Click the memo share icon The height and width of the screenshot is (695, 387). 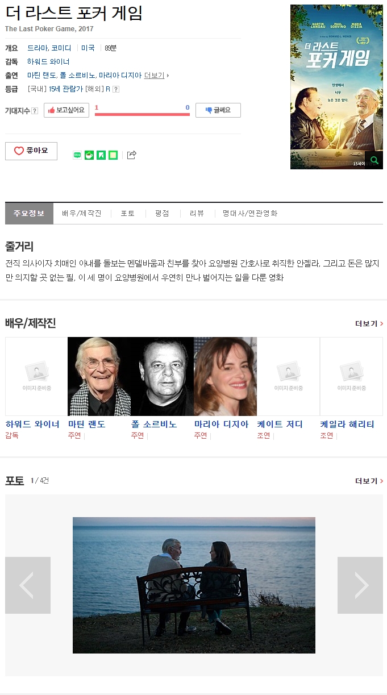pyautogui.click(x=113, y=155)
